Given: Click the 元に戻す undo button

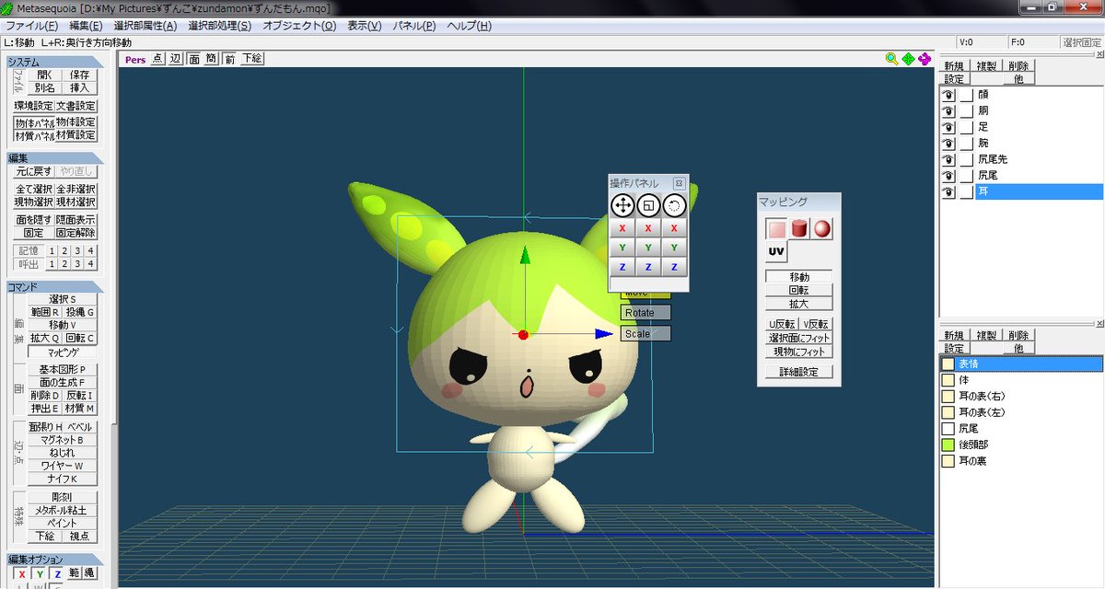Looking at the screenshot, I should tap(34, 171).
